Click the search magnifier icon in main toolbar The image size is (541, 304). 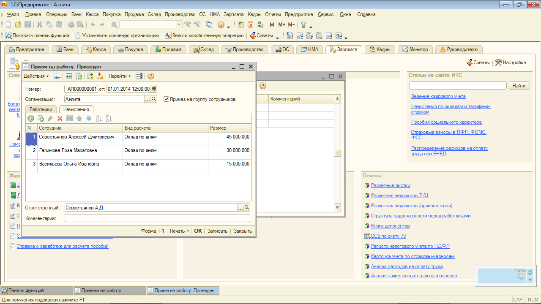coord(115,24)
